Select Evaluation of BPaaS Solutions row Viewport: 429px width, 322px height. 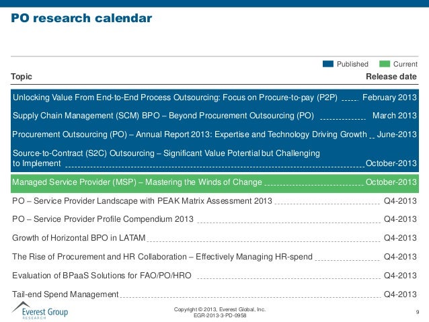tap(214, 275)
